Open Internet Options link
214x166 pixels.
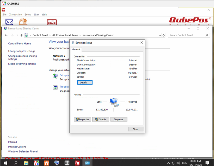17,147
